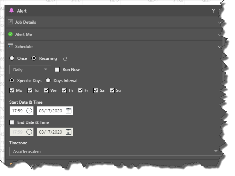The image size is (235, 176).
Task: Open the end date calendar picker
Action: click(x=69, y=132)
